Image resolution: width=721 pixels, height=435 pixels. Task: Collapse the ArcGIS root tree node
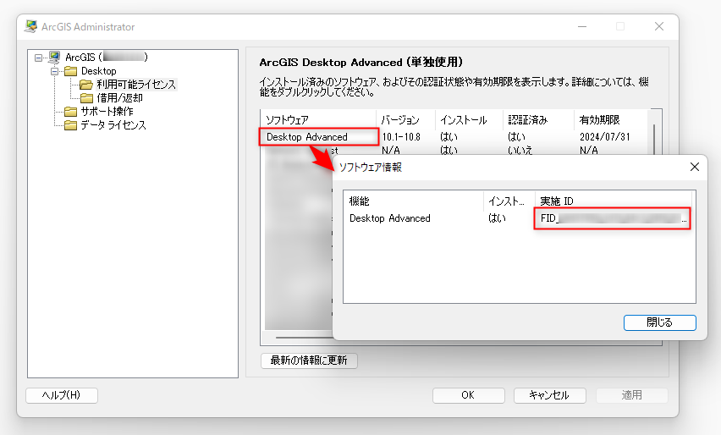pos(38,58)
